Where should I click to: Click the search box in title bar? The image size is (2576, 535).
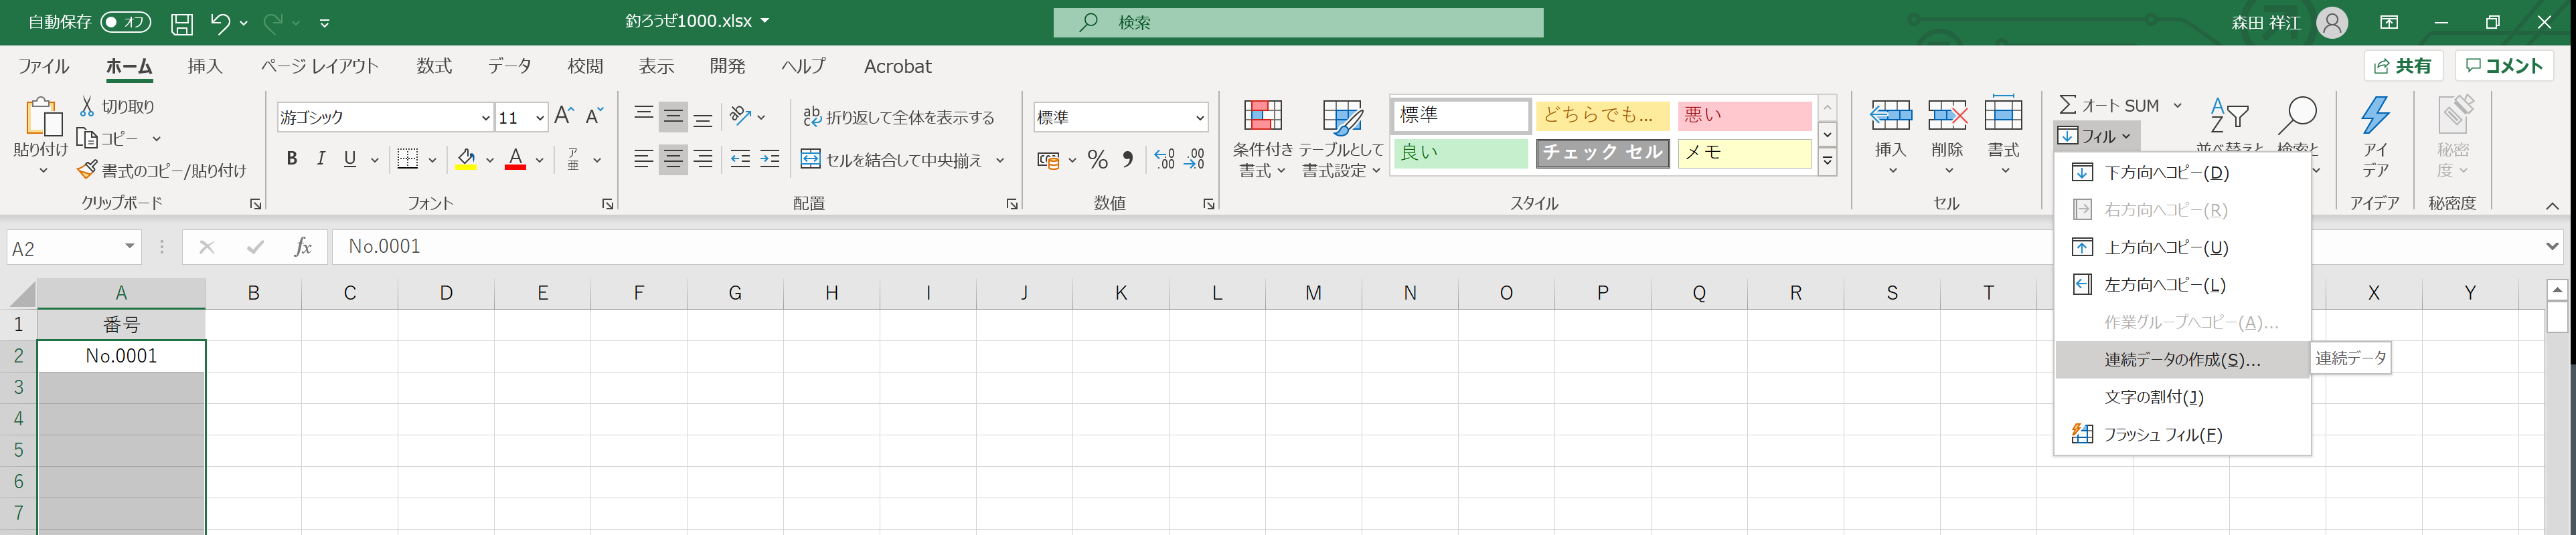tap(1297, 22)
